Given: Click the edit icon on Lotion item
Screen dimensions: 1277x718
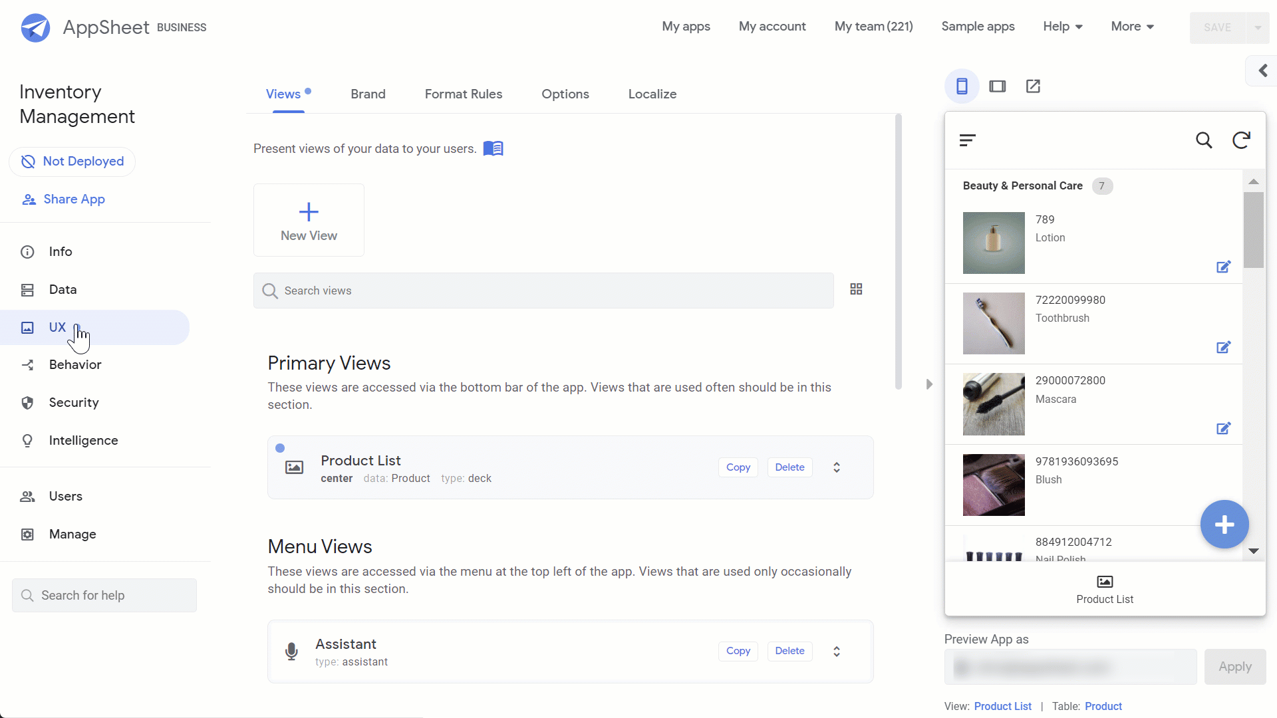Looking at the screenshot, I should tap(1224, 267).
